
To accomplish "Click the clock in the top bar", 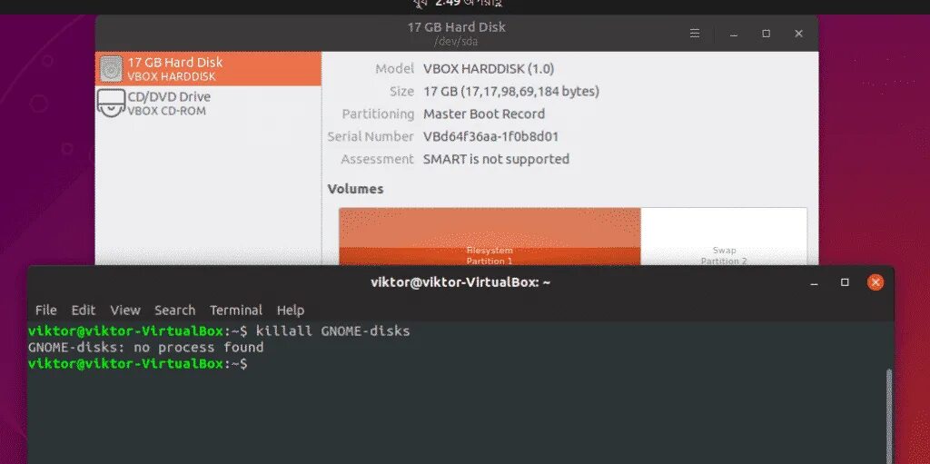I will (458, 3).
